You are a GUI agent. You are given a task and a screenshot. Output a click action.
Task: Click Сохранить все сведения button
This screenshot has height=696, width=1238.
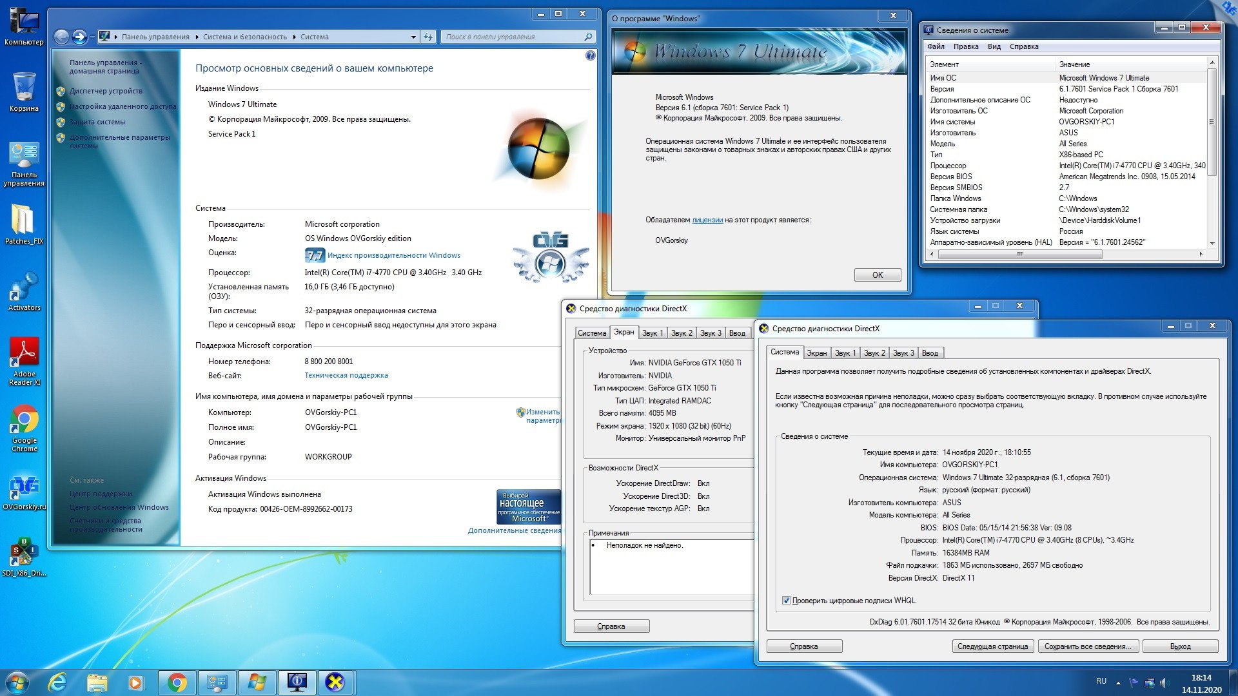1088,646
